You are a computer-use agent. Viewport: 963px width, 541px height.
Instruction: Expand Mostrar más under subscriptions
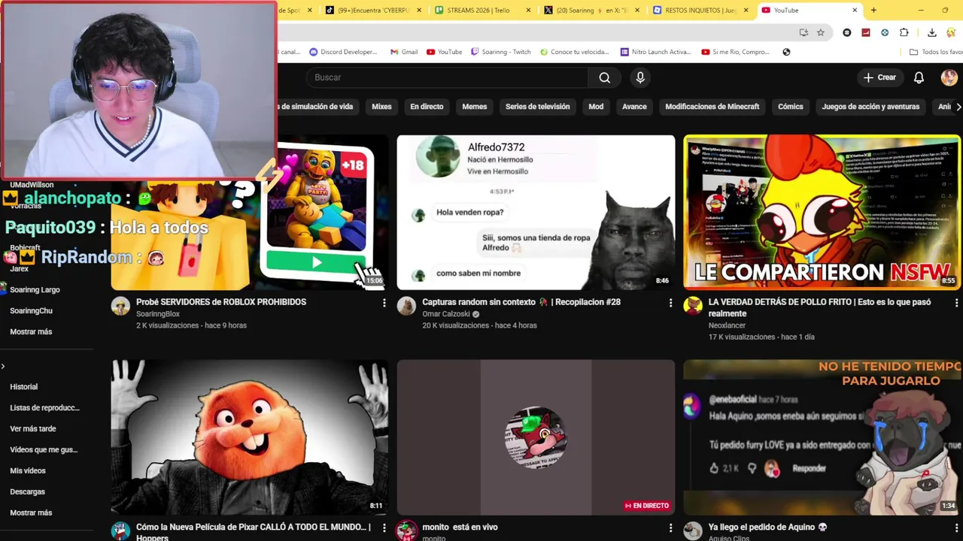[x=31, y=332]
